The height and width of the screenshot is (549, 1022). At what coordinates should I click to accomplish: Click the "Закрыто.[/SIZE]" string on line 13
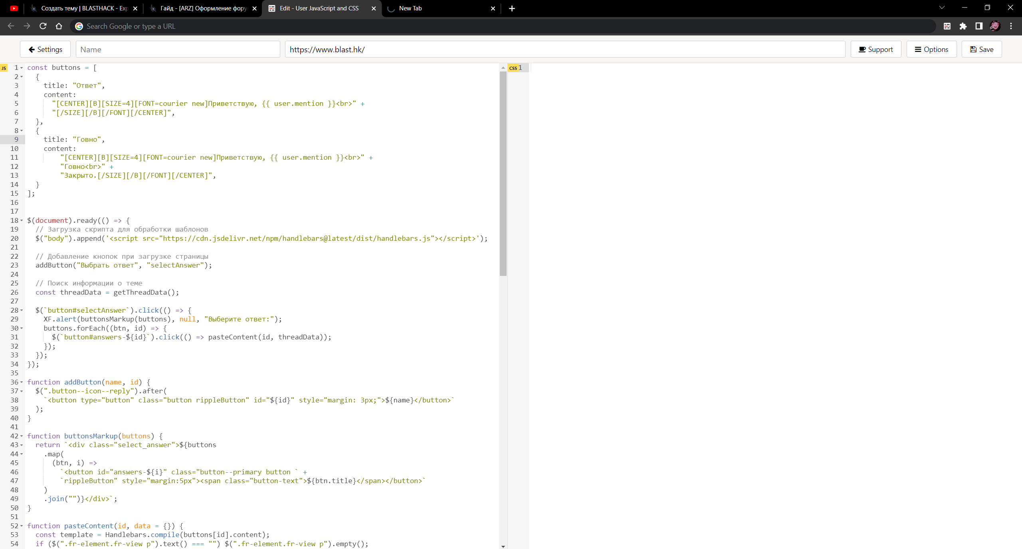tap(137, 175)
